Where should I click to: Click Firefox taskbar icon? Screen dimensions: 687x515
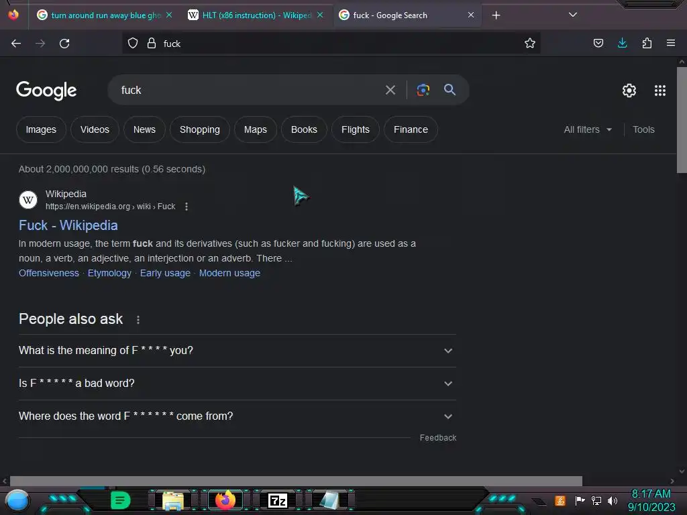225,500
